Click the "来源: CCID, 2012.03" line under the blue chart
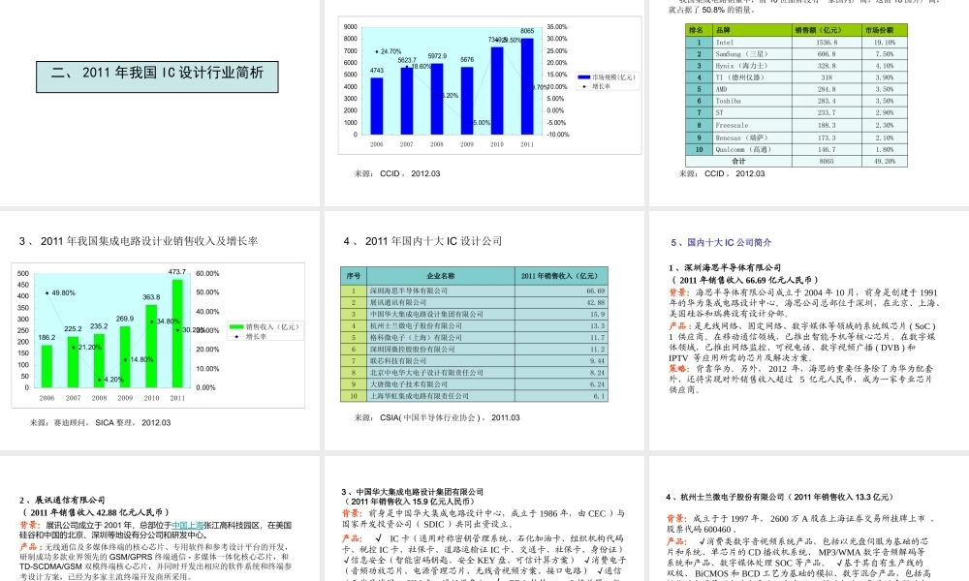The image size is (969, 581). coord(397,173)
